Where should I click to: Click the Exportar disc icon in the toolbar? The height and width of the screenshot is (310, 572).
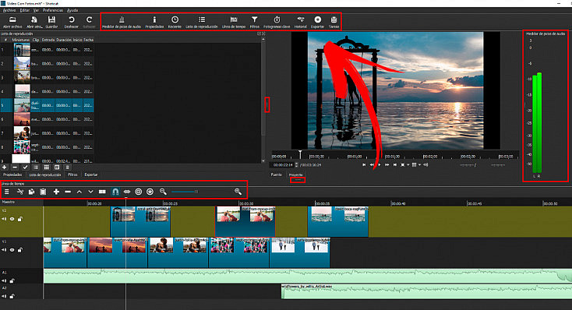(318, 23)
